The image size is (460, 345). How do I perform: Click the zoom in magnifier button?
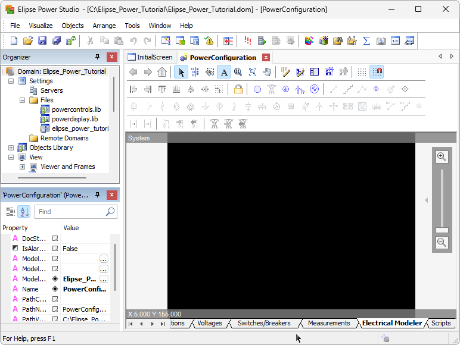pyautogui.click(x=442, y=157)
